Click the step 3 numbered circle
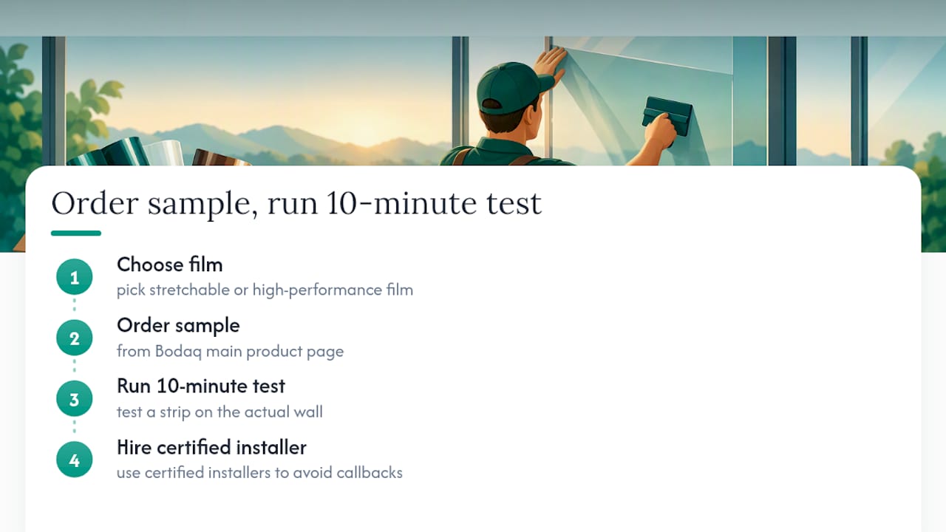 [74, 400]
